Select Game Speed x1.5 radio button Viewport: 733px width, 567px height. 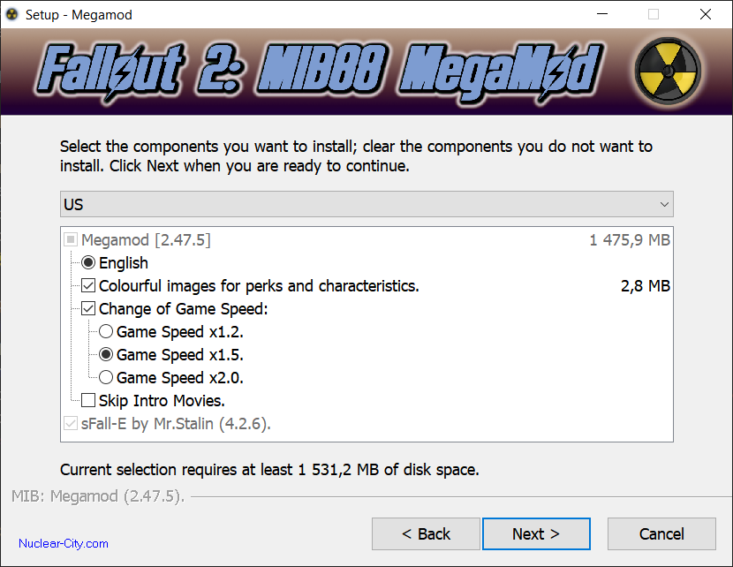[106, 354]
